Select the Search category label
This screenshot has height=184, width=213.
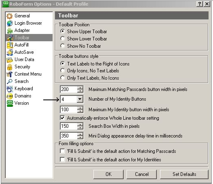click(x=21, y=81)
